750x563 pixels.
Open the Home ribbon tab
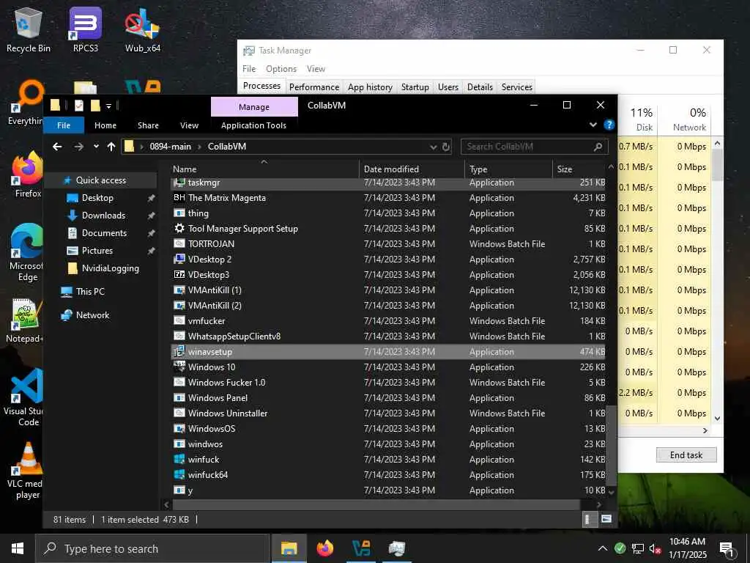[x=105, y=125]
